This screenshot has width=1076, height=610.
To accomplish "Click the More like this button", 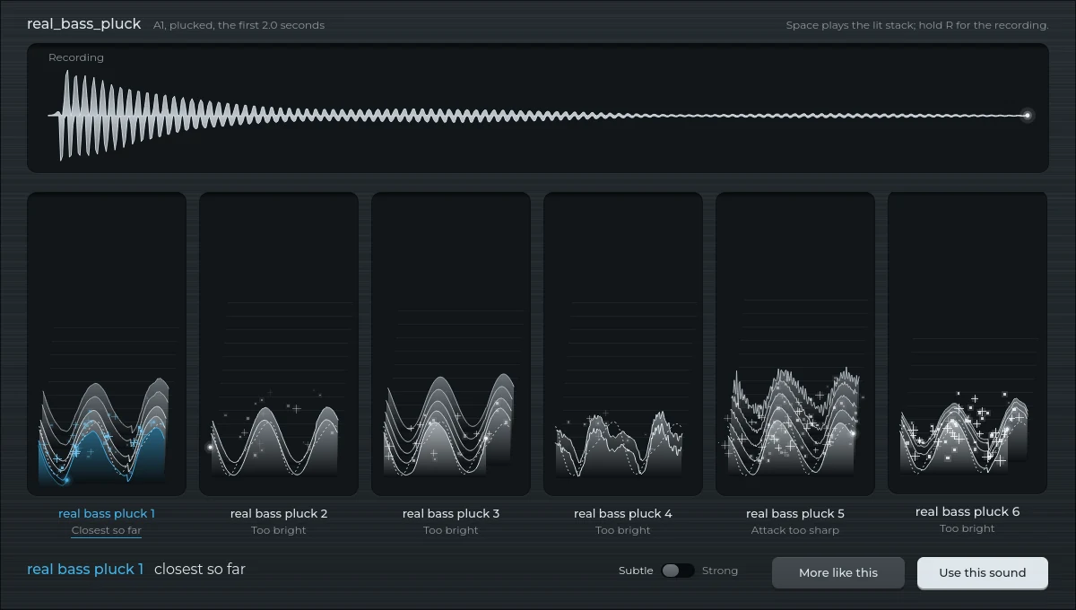I will point(838,572).
